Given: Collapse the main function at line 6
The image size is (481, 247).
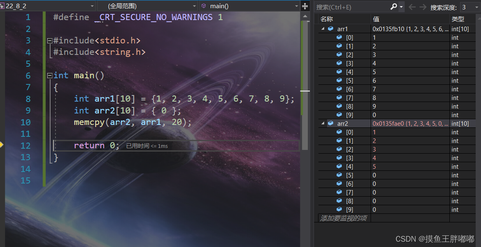Looking at the screenshot, I should (50, 75).
